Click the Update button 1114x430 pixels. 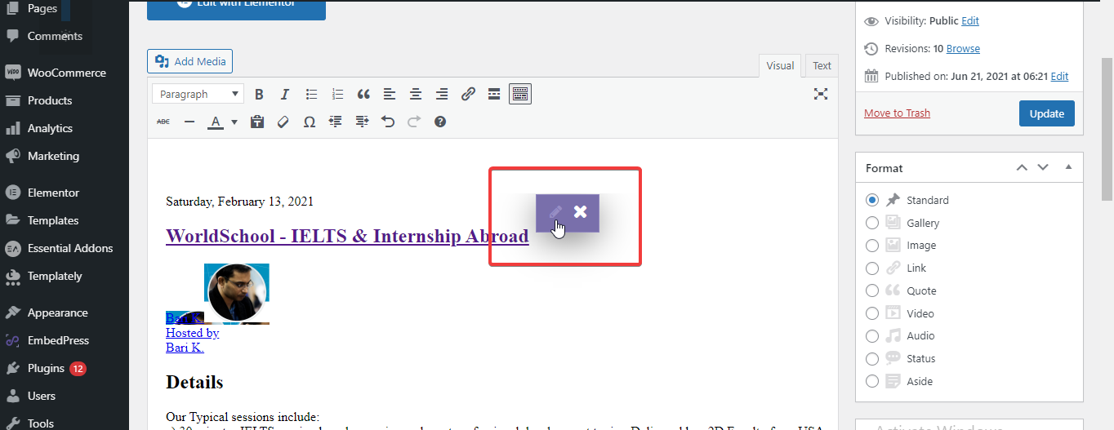tap(1047, 113)
